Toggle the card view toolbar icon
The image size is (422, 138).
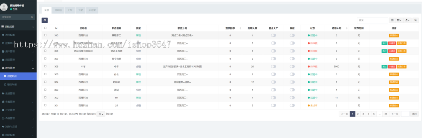(392, 20)
